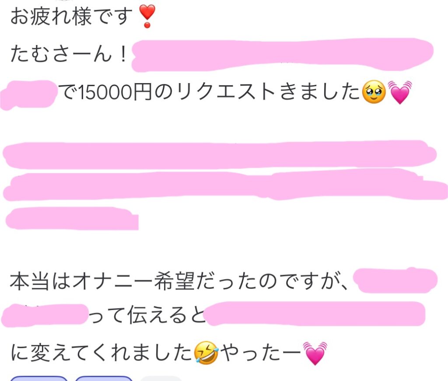Click the red heart exclamation emoji

[x=147, y=16]
